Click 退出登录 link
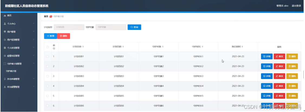The width and height of the screenshot is (305, 112). (296, 6)
